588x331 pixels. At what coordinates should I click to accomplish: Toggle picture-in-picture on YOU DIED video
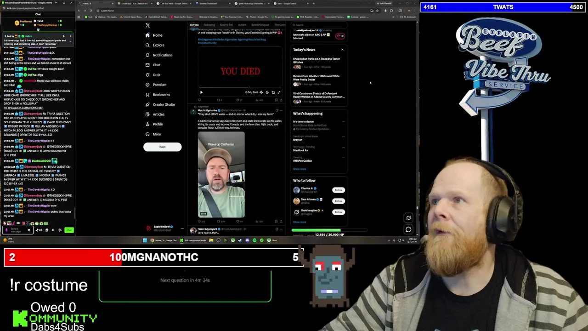pyautogui.click(x=273, y=92)
